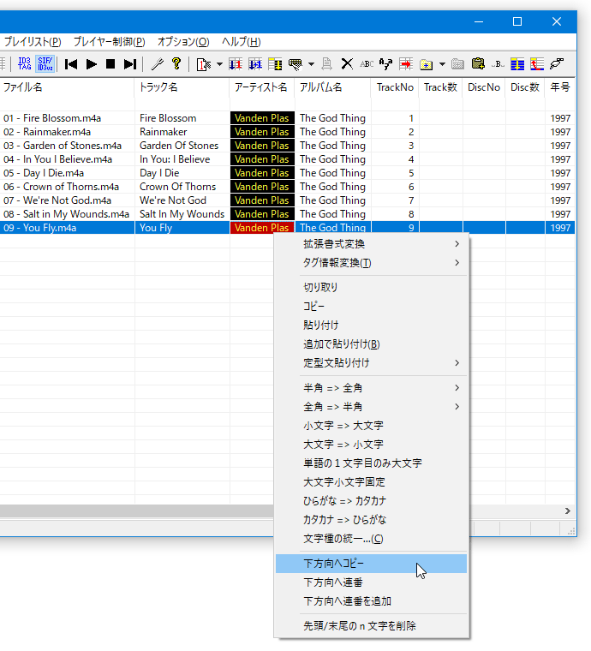The height and width of the screenshot is (651, 591).
Task: Select 小文字 => 大文字 conversion
Action: [372, 426]
